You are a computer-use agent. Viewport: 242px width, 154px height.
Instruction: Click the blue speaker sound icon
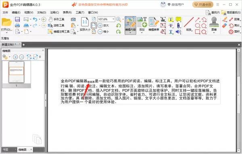coord(178,32)
